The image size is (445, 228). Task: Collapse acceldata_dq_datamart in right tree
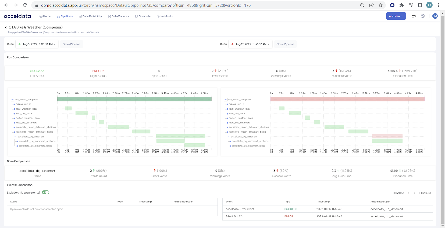tap(229, 136)
